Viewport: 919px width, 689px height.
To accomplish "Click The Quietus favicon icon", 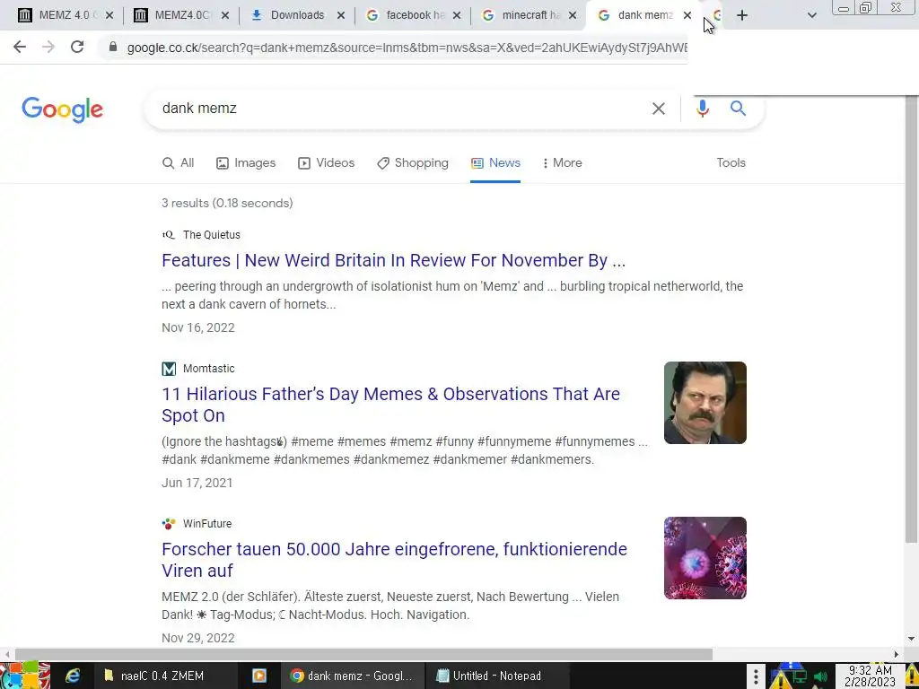I will [x=168, y=235].
